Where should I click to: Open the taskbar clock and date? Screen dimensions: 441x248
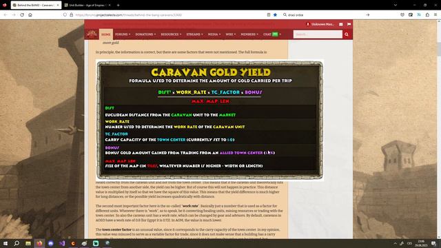[421, 243]
